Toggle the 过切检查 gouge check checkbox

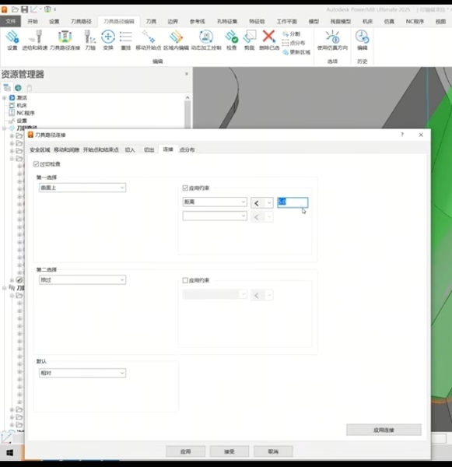click(36, 164)
